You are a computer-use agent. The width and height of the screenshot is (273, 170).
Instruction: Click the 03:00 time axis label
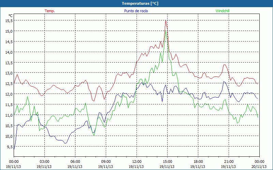[x=44, y=162]
